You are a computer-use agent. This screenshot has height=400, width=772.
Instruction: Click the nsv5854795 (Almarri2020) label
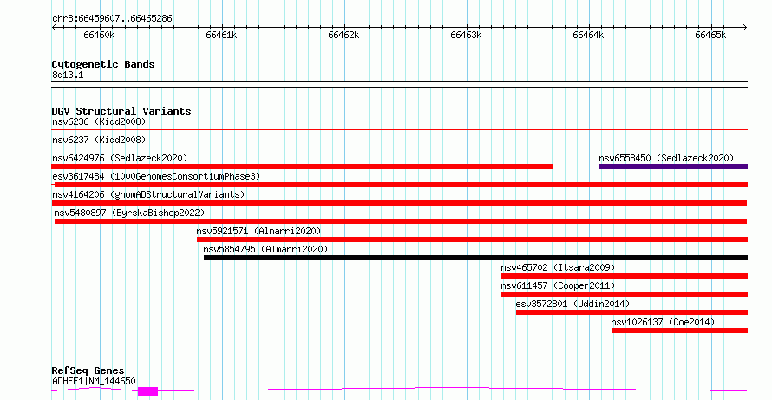tap(265, 249)
